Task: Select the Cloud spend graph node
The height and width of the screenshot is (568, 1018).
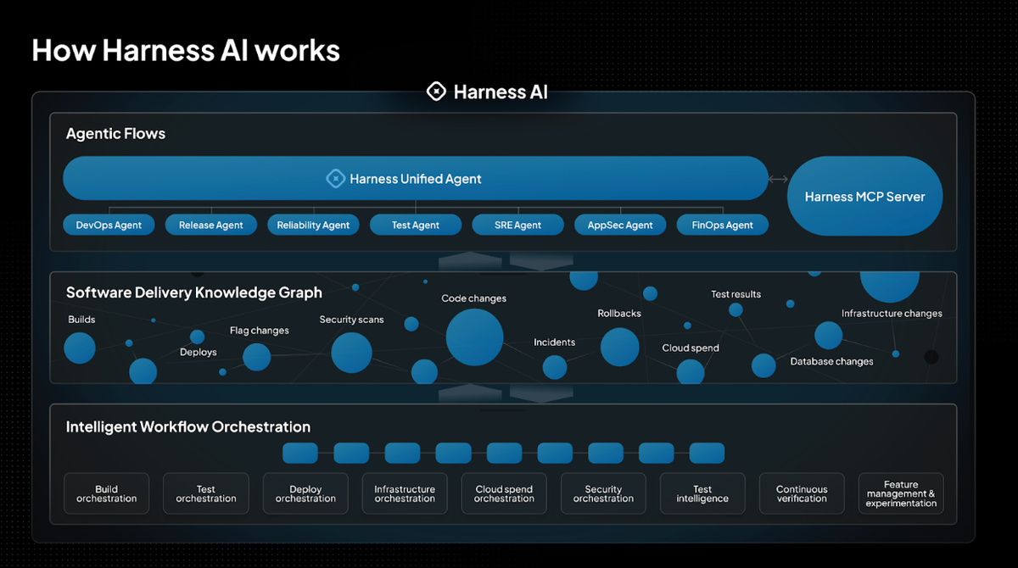Action: [691, 371]
